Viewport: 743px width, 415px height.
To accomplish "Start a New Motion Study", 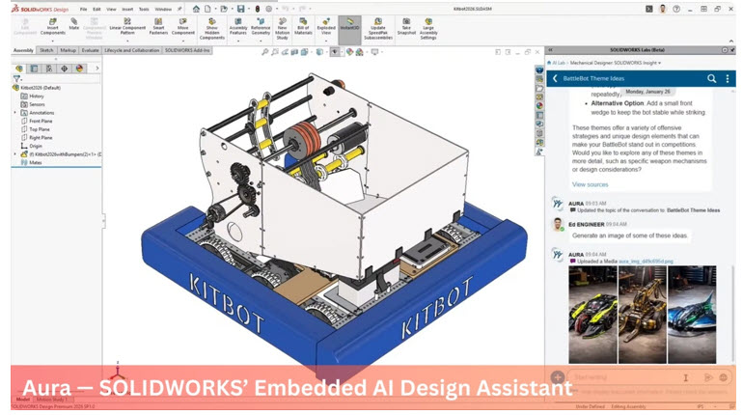I will pyautogui.click(x=282, y=29).
